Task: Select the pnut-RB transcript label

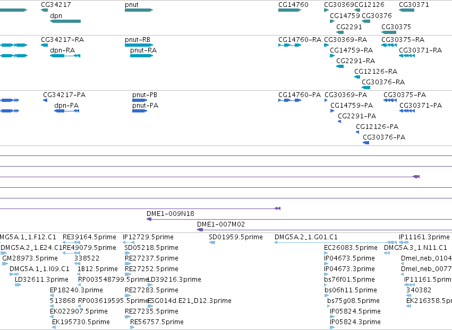Action: [x=138, y=40]
